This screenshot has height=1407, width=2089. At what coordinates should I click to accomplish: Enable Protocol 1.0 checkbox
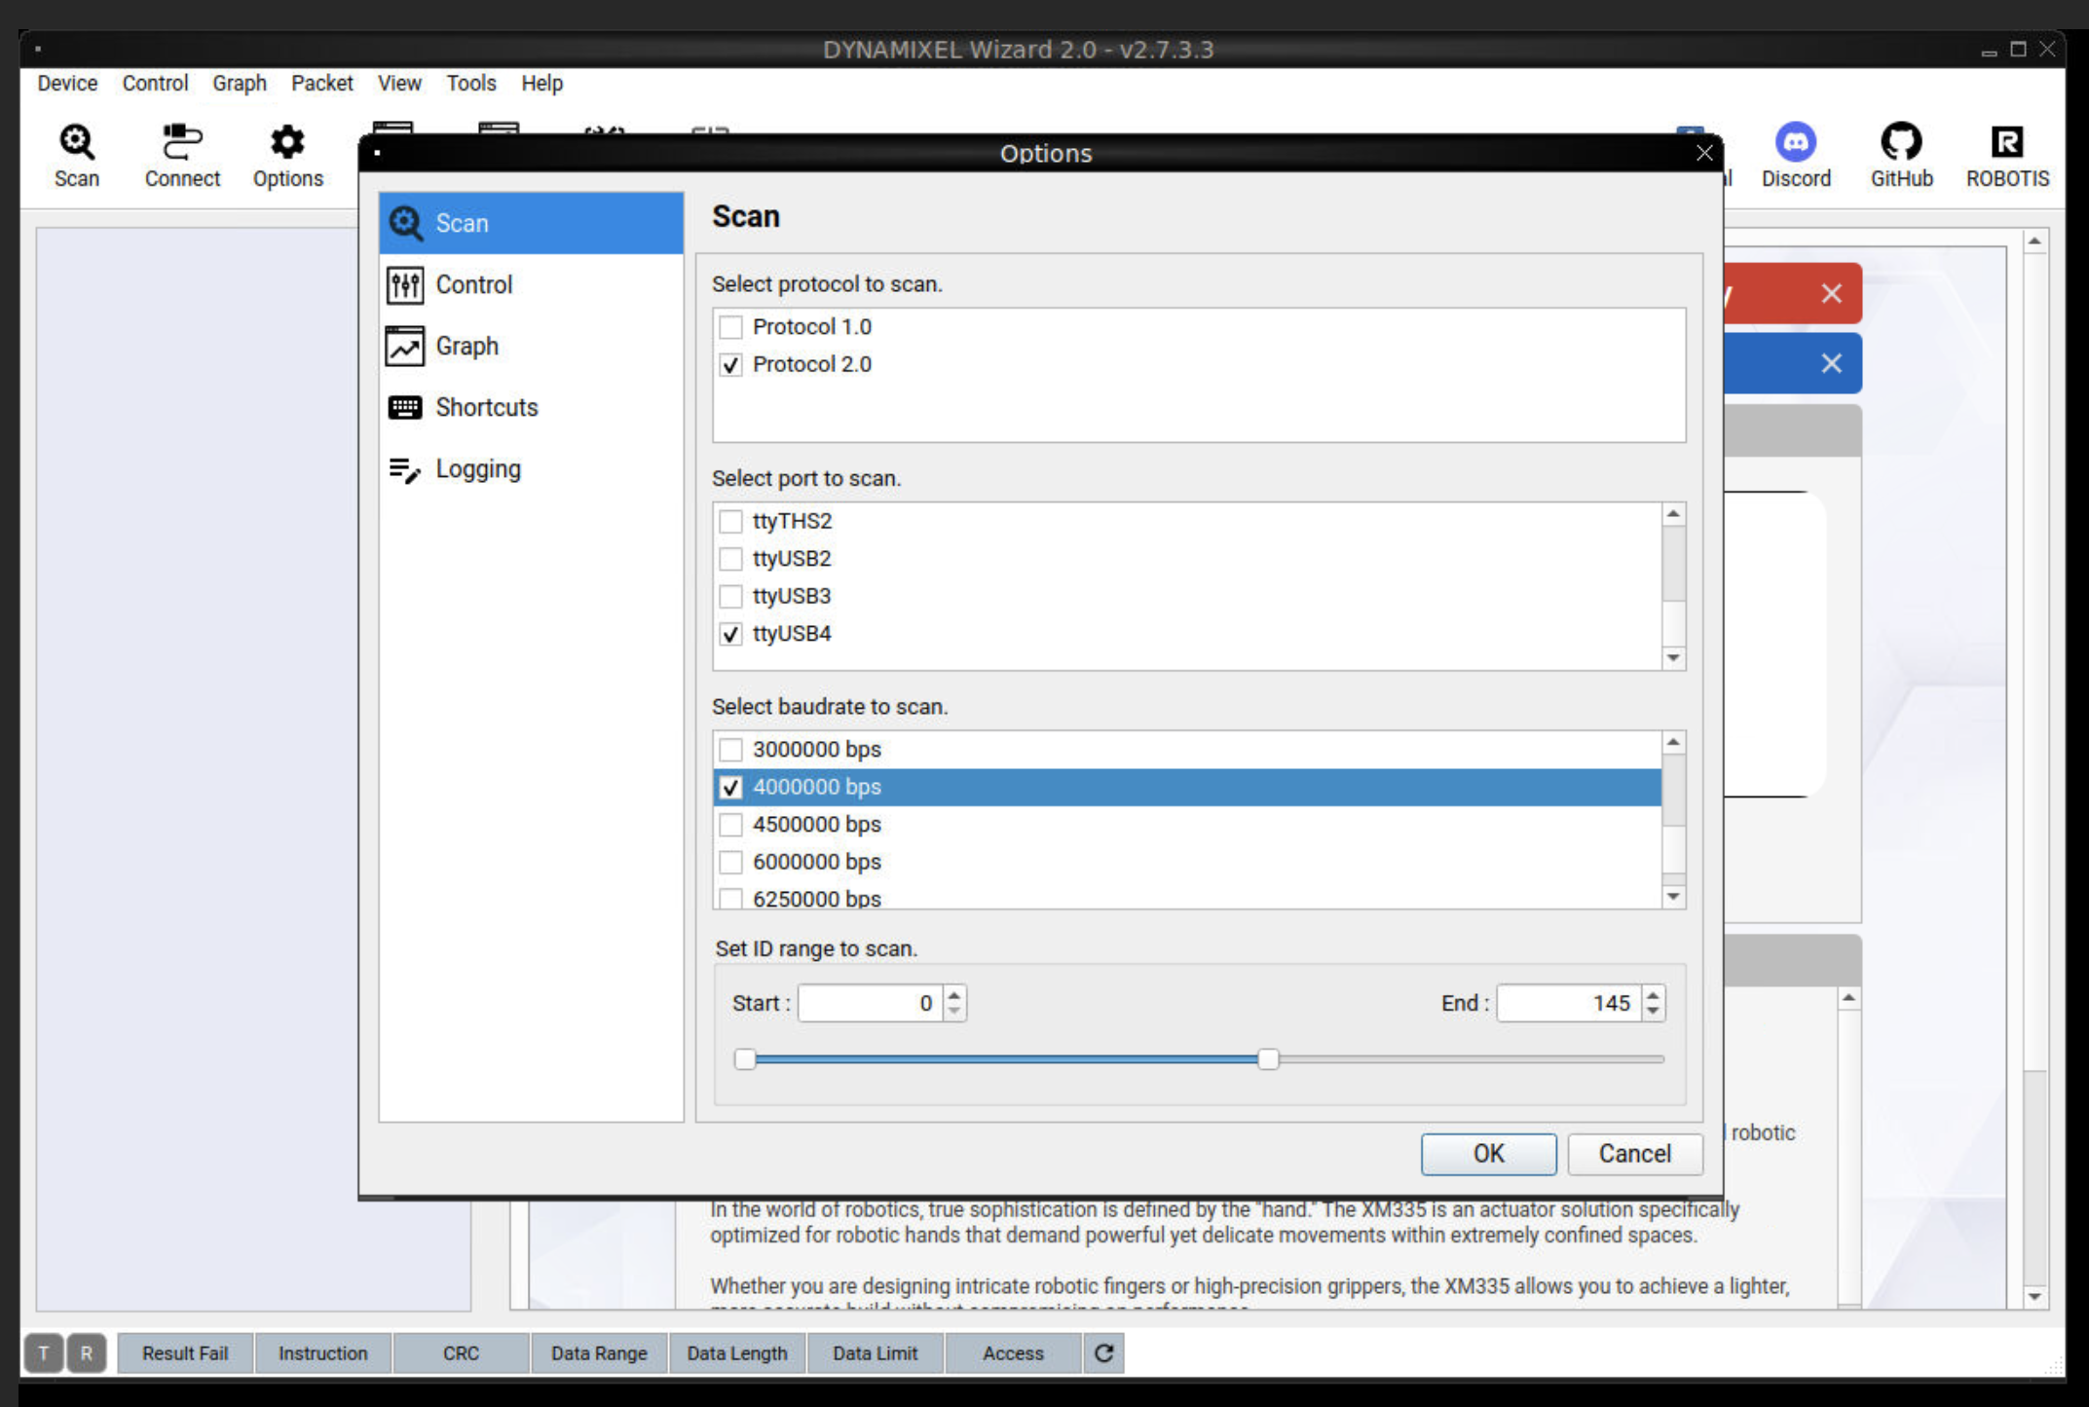pyautogui.click(x=730, y=327)
